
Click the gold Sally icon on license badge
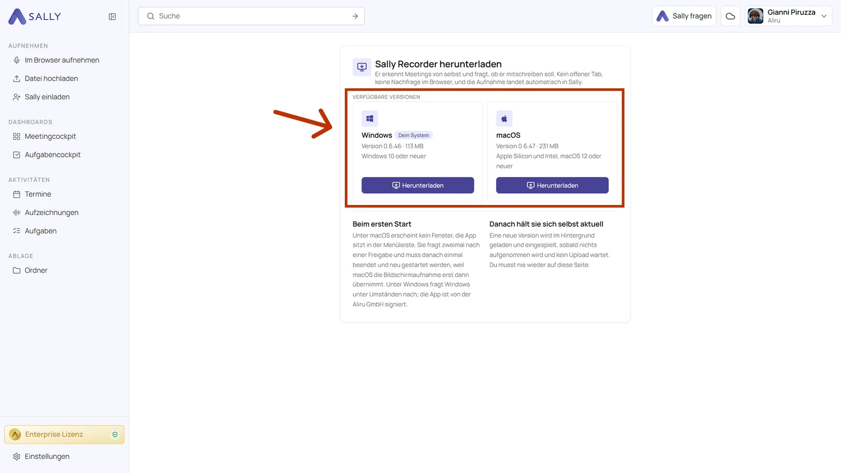click(16, 435)
